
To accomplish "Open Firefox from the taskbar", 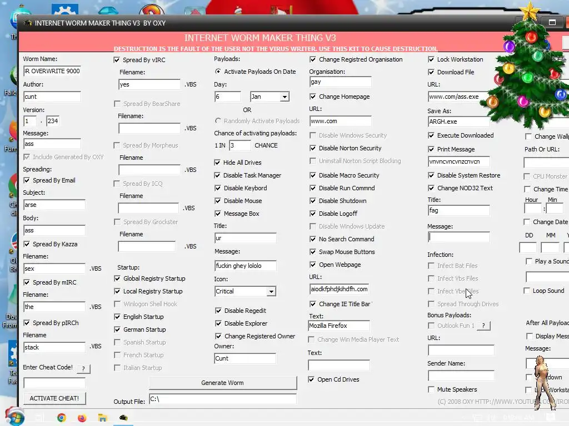I will 82,418.
